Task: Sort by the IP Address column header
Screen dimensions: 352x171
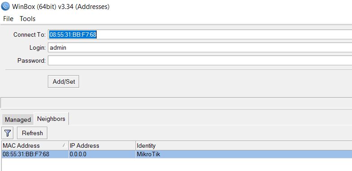Action: pyautogui.click(x=102, y=145)
